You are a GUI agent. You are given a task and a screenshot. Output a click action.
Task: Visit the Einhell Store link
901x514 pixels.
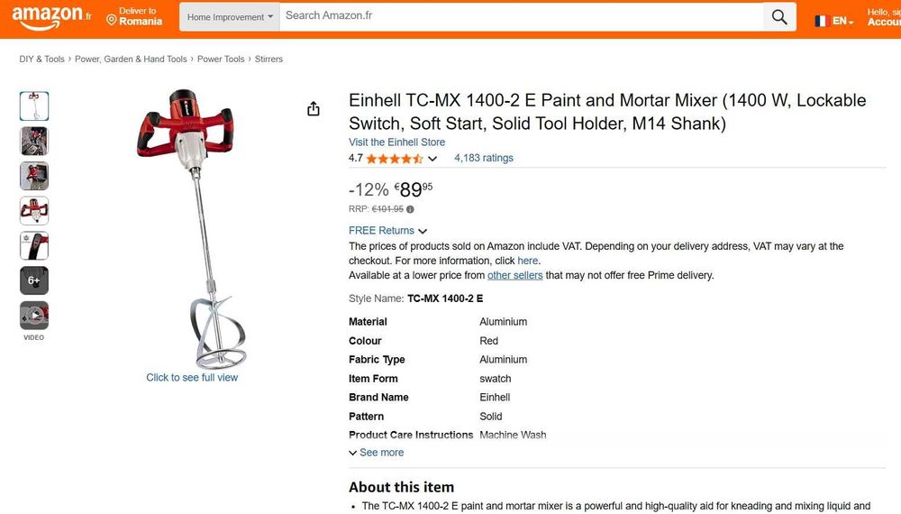[x=396, y=142]
